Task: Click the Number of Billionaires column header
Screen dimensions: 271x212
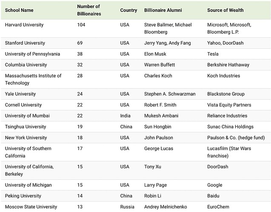Action: pos(88,10)
